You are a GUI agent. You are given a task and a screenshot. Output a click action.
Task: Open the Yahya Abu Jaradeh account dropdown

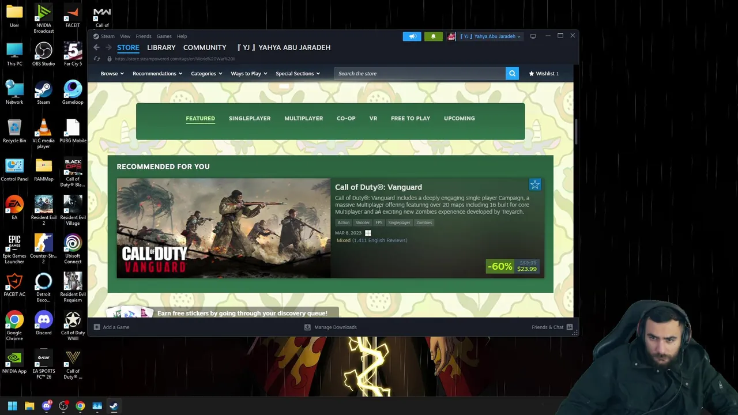click(490, 36)
